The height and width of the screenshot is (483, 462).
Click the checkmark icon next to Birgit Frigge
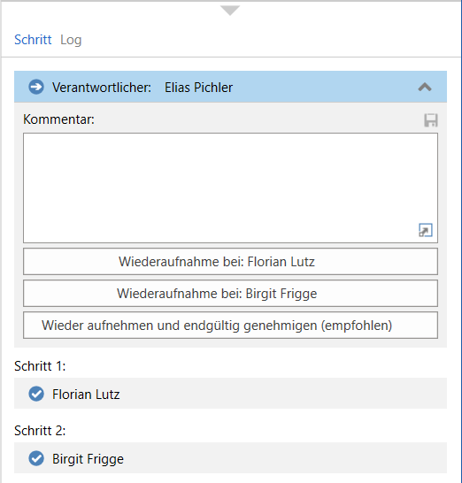[x=36, y=458]
